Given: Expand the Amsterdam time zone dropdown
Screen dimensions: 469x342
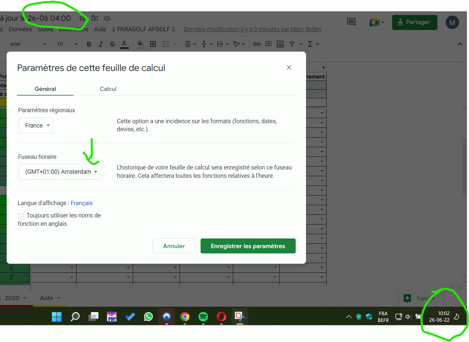Looking at the screenshot, I should (60, 172).
